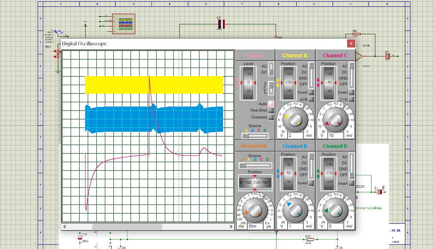Select the ground symbol below RV1

click(58, 73)
